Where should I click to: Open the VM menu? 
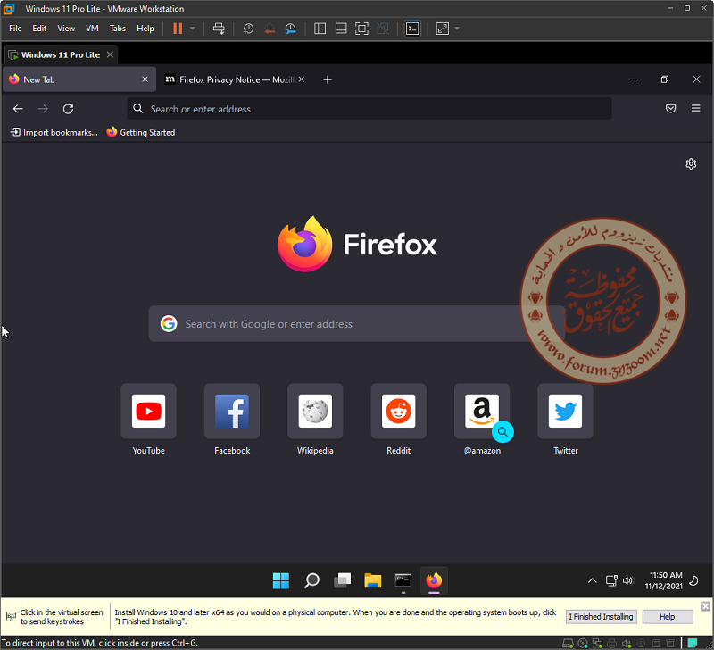click(93, 29)
